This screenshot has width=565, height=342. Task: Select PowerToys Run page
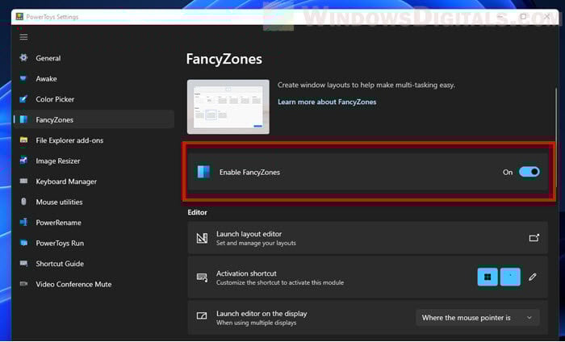coord(94,243)
